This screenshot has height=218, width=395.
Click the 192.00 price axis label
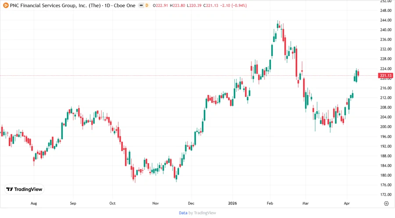(x=386, y=146)
